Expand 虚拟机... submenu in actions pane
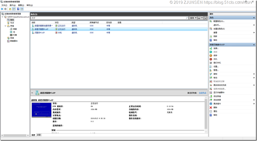The height and width of the screenshot is (141, 257). [254, 25]
